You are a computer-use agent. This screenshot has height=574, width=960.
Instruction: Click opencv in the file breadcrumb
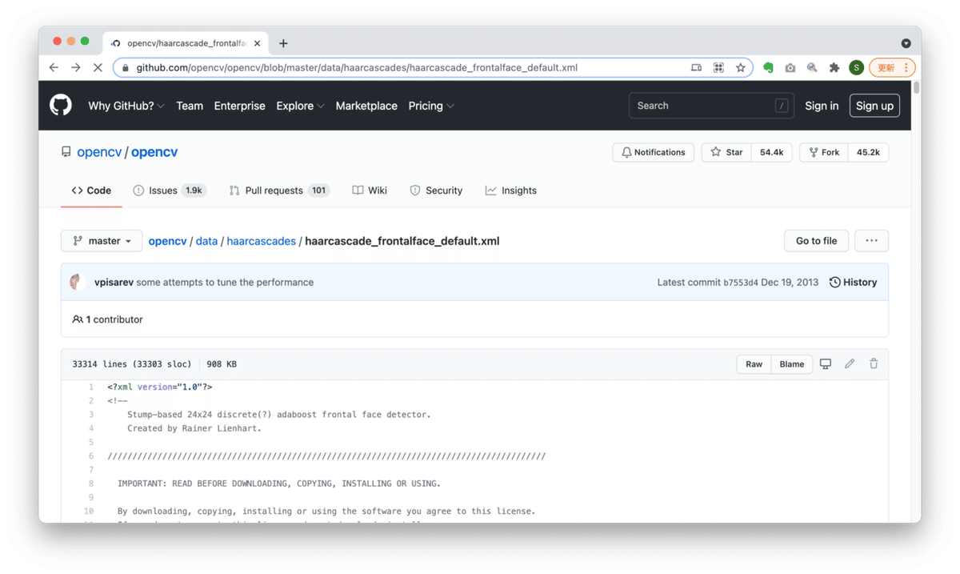tap(167, 241)
